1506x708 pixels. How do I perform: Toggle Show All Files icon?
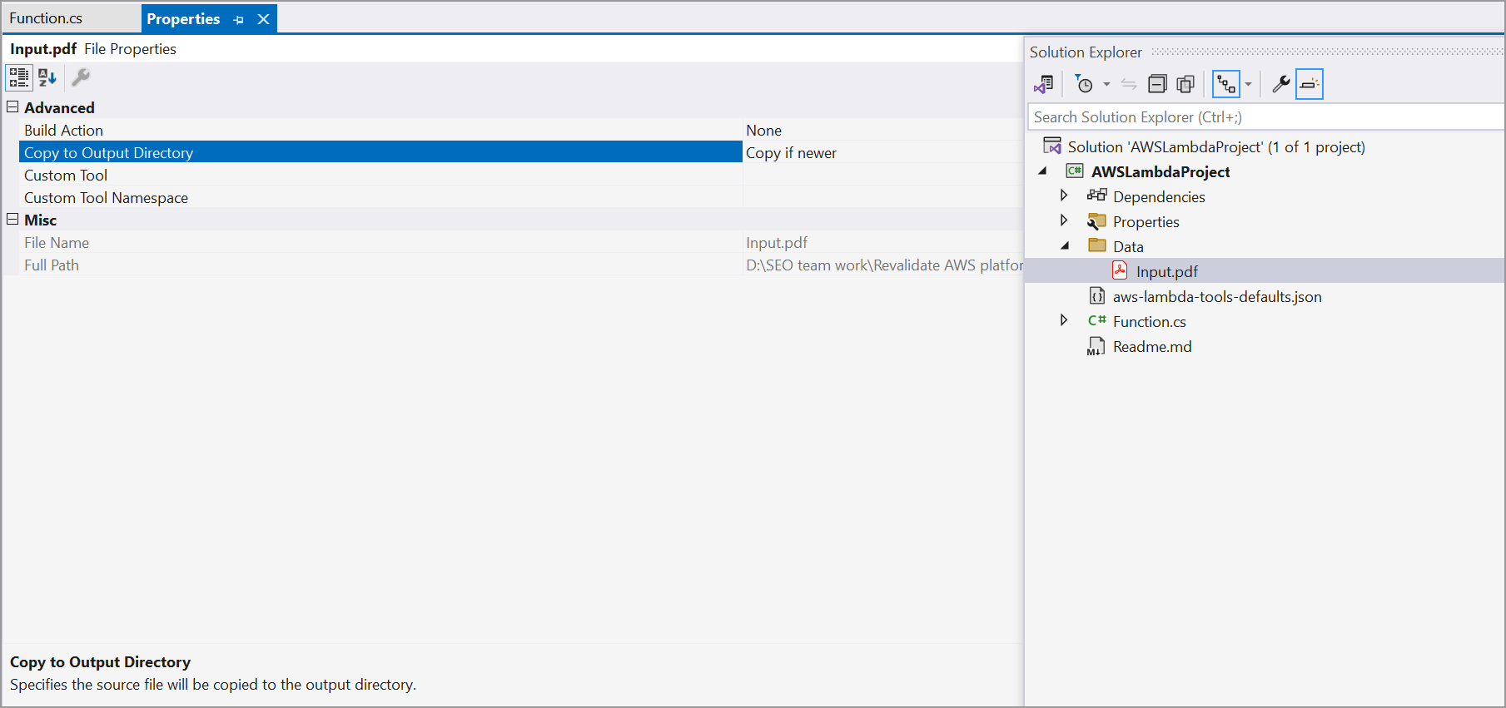(x=1185, y=84)
